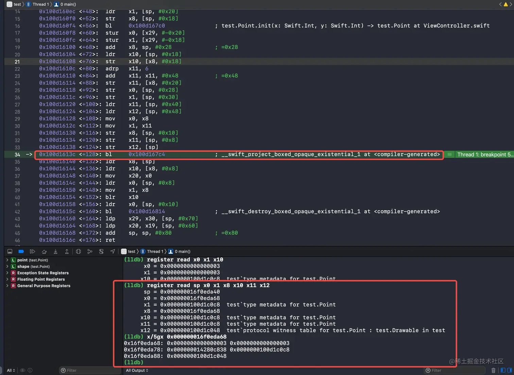Toggle the console pane button

click(x=509, y=370)
